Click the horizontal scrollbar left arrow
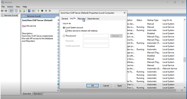The width and height of the screenshot is (187, 99). click(x=58, y=90)
